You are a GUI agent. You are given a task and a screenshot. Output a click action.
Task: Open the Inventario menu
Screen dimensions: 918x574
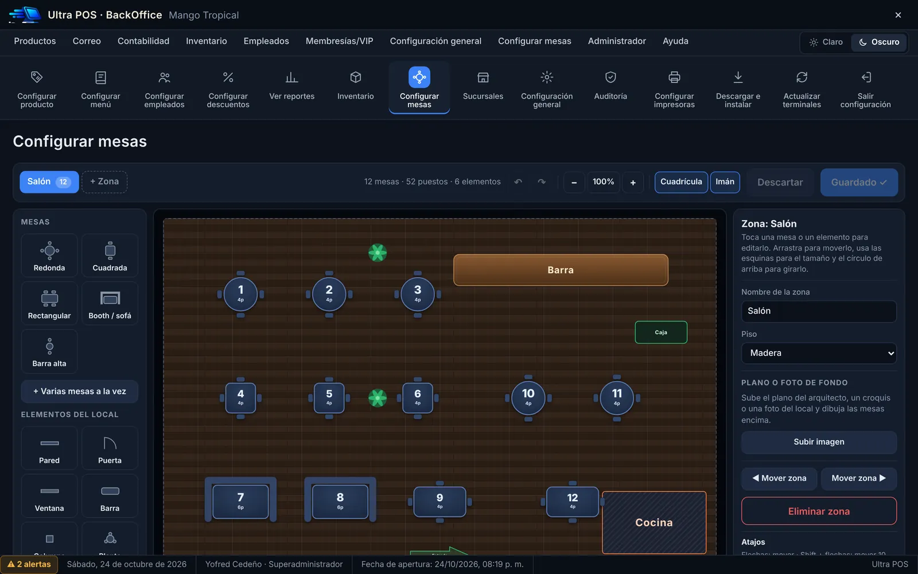[207, 41]
